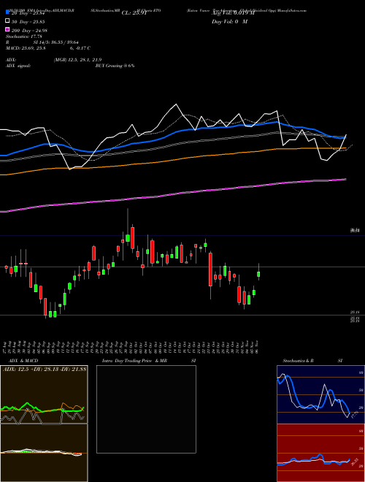Click the magenta 200 Day EMA legend swatch
365x482 pixels.
click(x=7, y=29)
